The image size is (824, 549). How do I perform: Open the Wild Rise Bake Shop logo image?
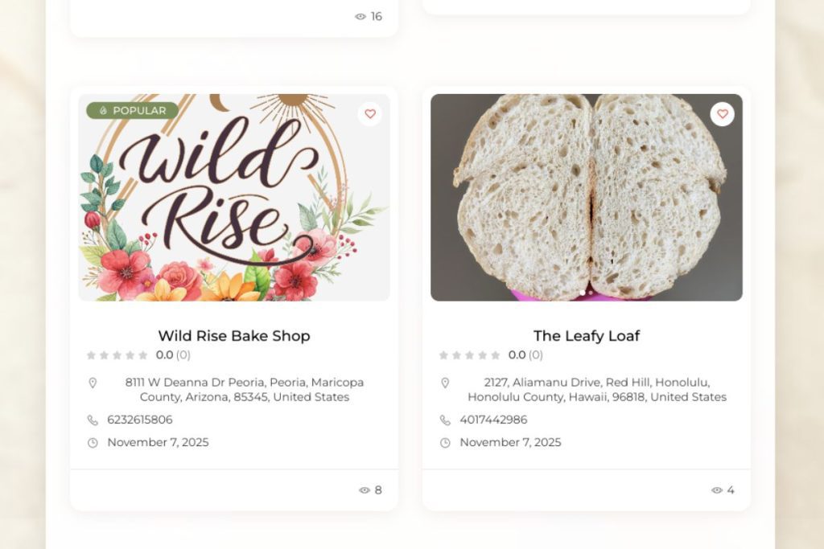[x=234, y=198]
